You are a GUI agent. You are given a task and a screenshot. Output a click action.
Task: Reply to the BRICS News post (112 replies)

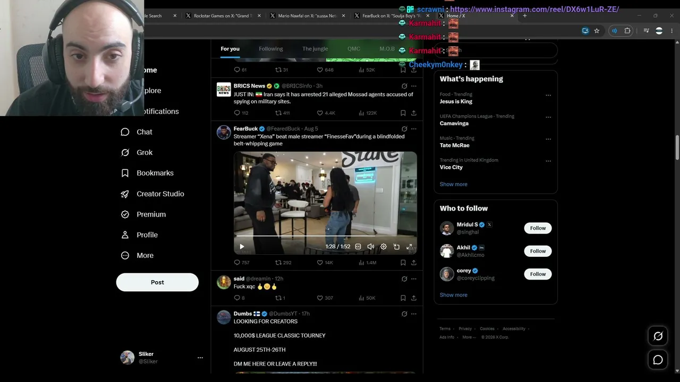point(241,113)
